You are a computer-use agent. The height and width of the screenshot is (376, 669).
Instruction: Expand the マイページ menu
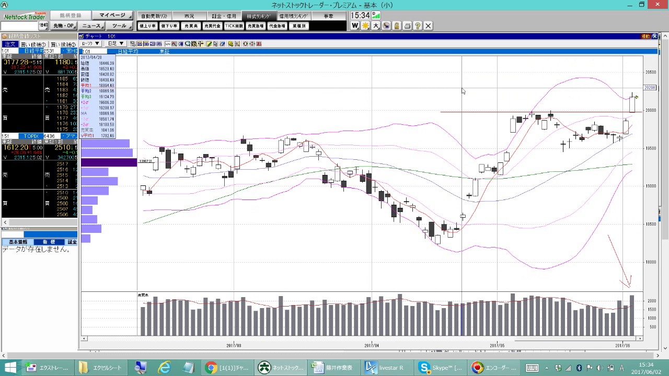point(113,16)
